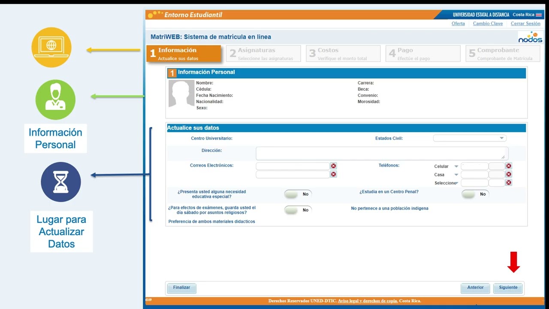Screen dimensions: 549x309
Task: Click the second Correos Electrónicos field
Action: click(293, 174)
